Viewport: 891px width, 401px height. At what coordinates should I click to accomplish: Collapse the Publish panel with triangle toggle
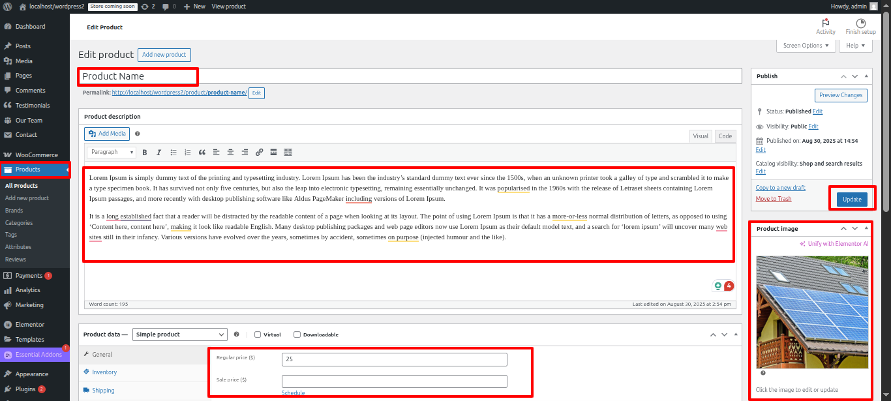pyautogui.click(x=866, y=76)
